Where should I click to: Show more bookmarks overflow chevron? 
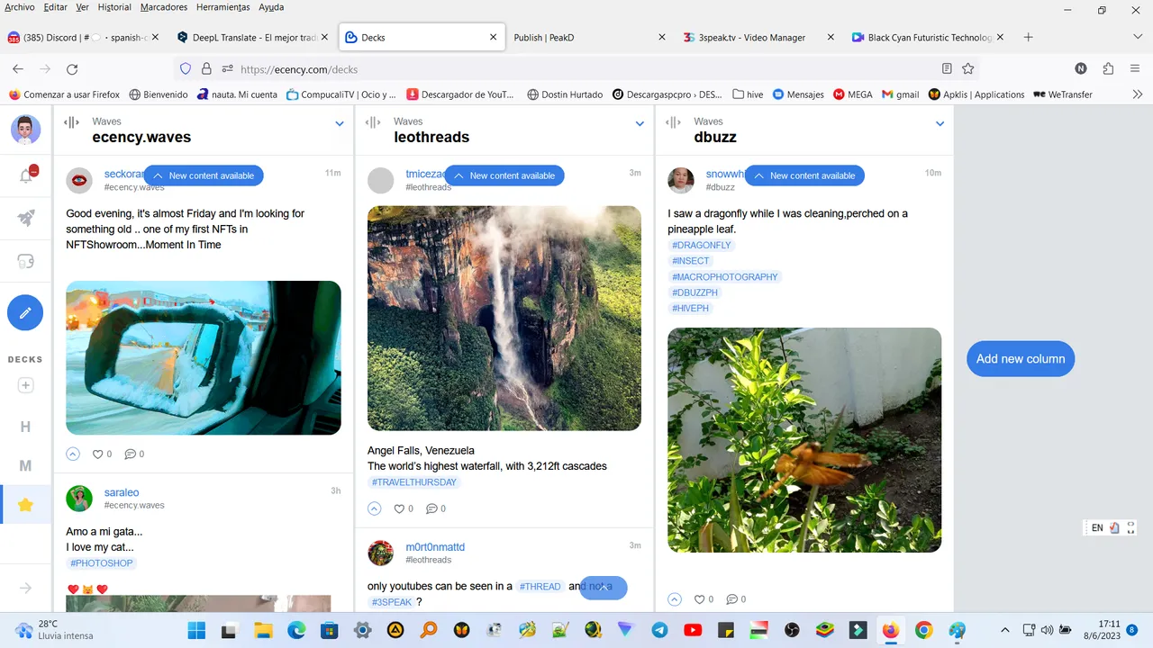[x=1137, y=94]
